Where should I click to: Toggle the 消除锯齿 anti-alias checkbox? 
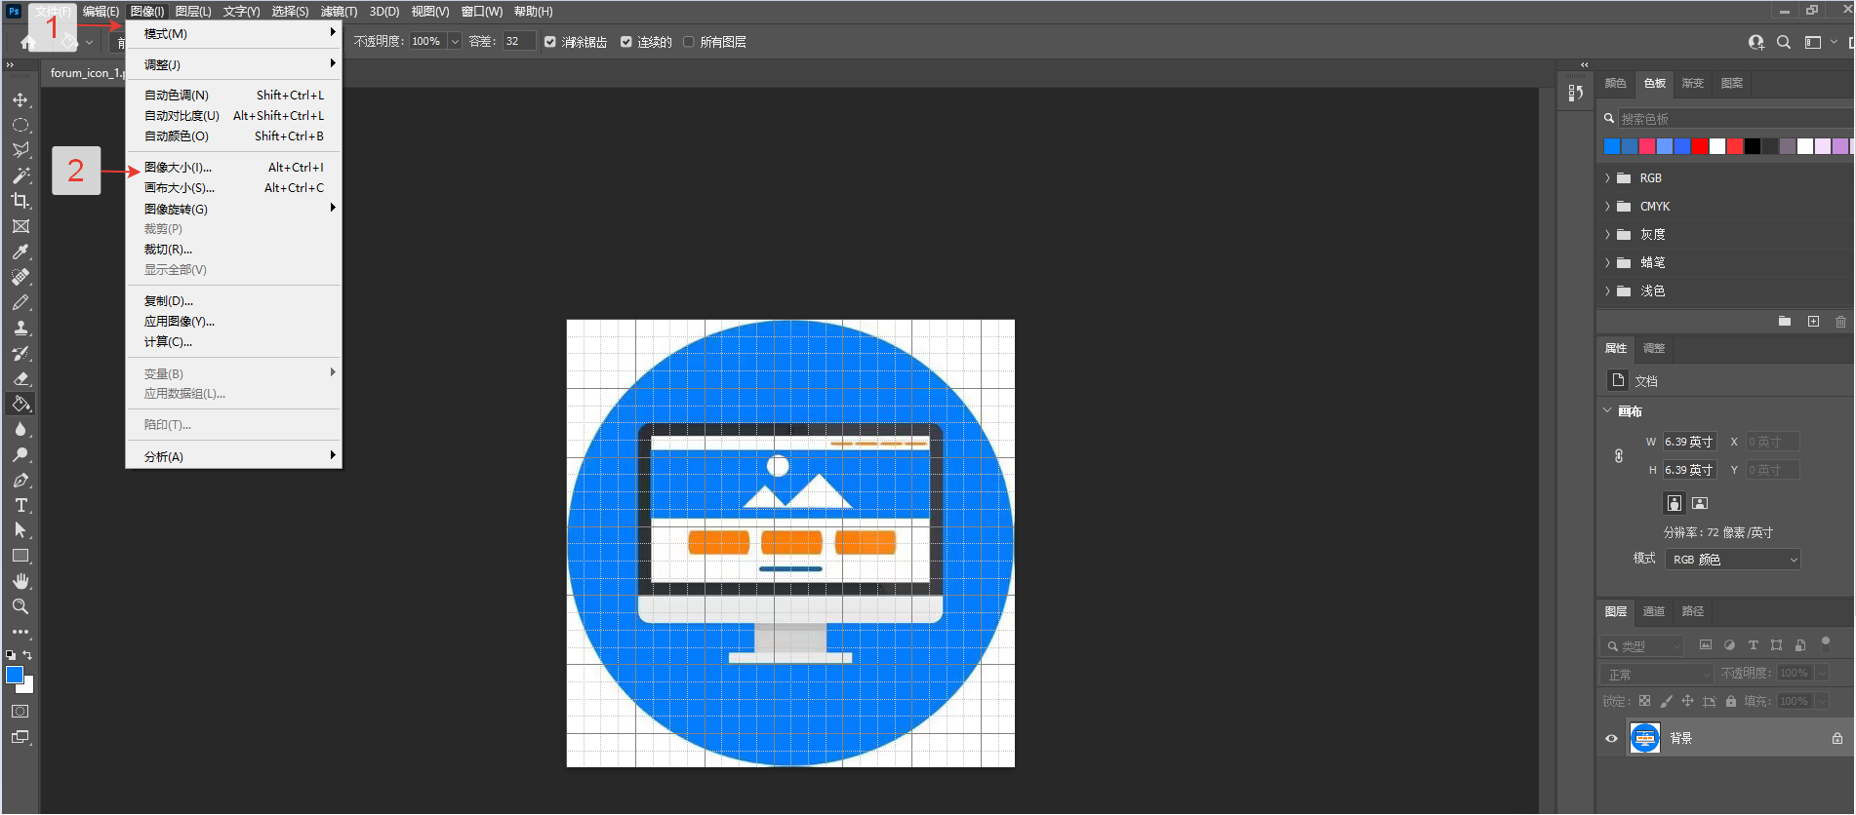click(x=550, y=42)
